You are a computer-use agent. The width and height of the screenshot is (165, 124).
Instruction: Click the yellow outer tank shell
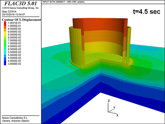(75, 46)
